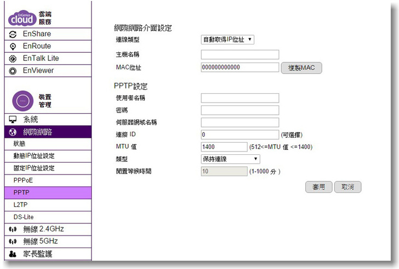Select the L2TP submenu item

[48, 205]
